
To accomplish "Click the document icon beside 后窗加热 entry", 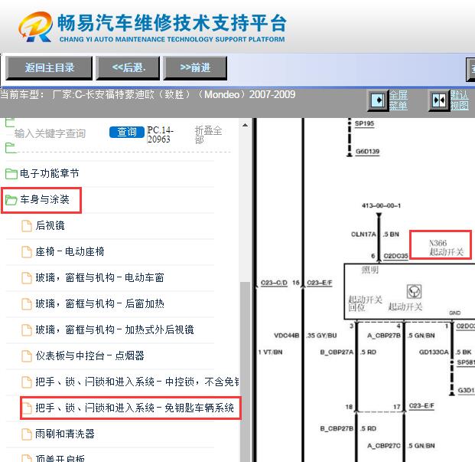I will 27,304.
